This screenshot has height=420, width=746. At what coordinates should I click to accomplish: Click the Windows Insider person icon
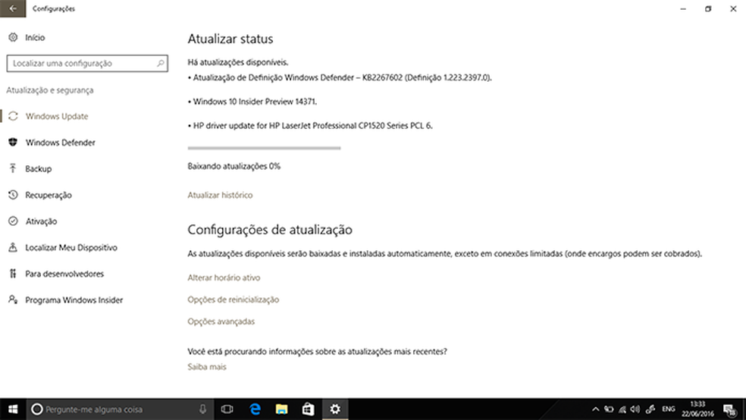tap(13, 299)
